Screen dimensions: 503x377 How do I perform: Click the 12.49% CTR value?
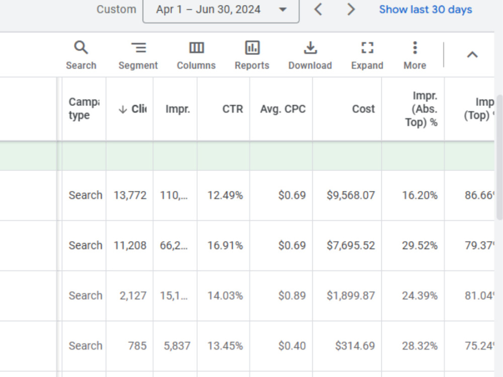tap(225, 195)
